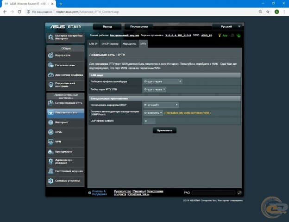The height and width of the screenshot is (222, 289).
Task: Click the connected clients status icon
Action: click(232, 35)
